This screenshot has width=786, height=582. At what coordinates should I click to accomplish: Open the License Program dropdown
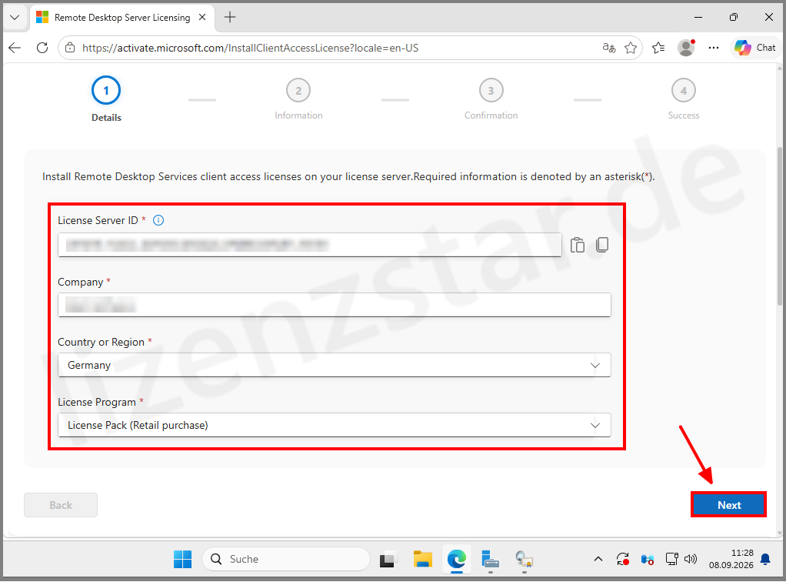335,426
